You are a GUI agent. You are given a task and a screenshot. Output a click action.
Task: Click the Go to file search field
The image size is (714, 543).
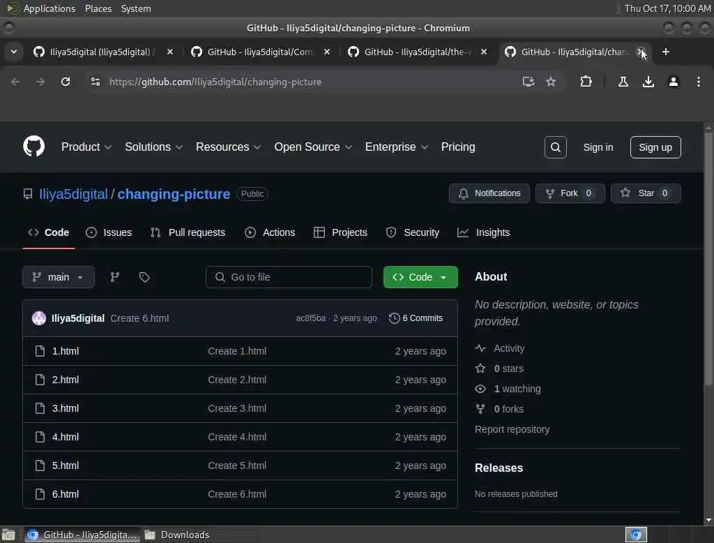tap(289, 277)
